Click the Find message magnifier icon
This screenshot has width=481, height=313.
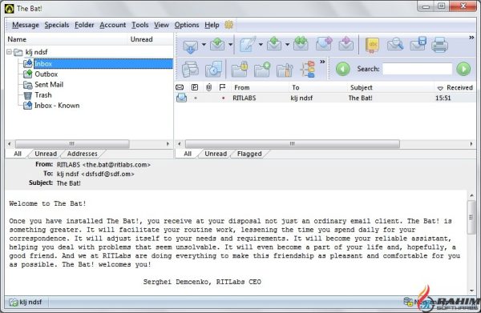(x=395, y=45)
